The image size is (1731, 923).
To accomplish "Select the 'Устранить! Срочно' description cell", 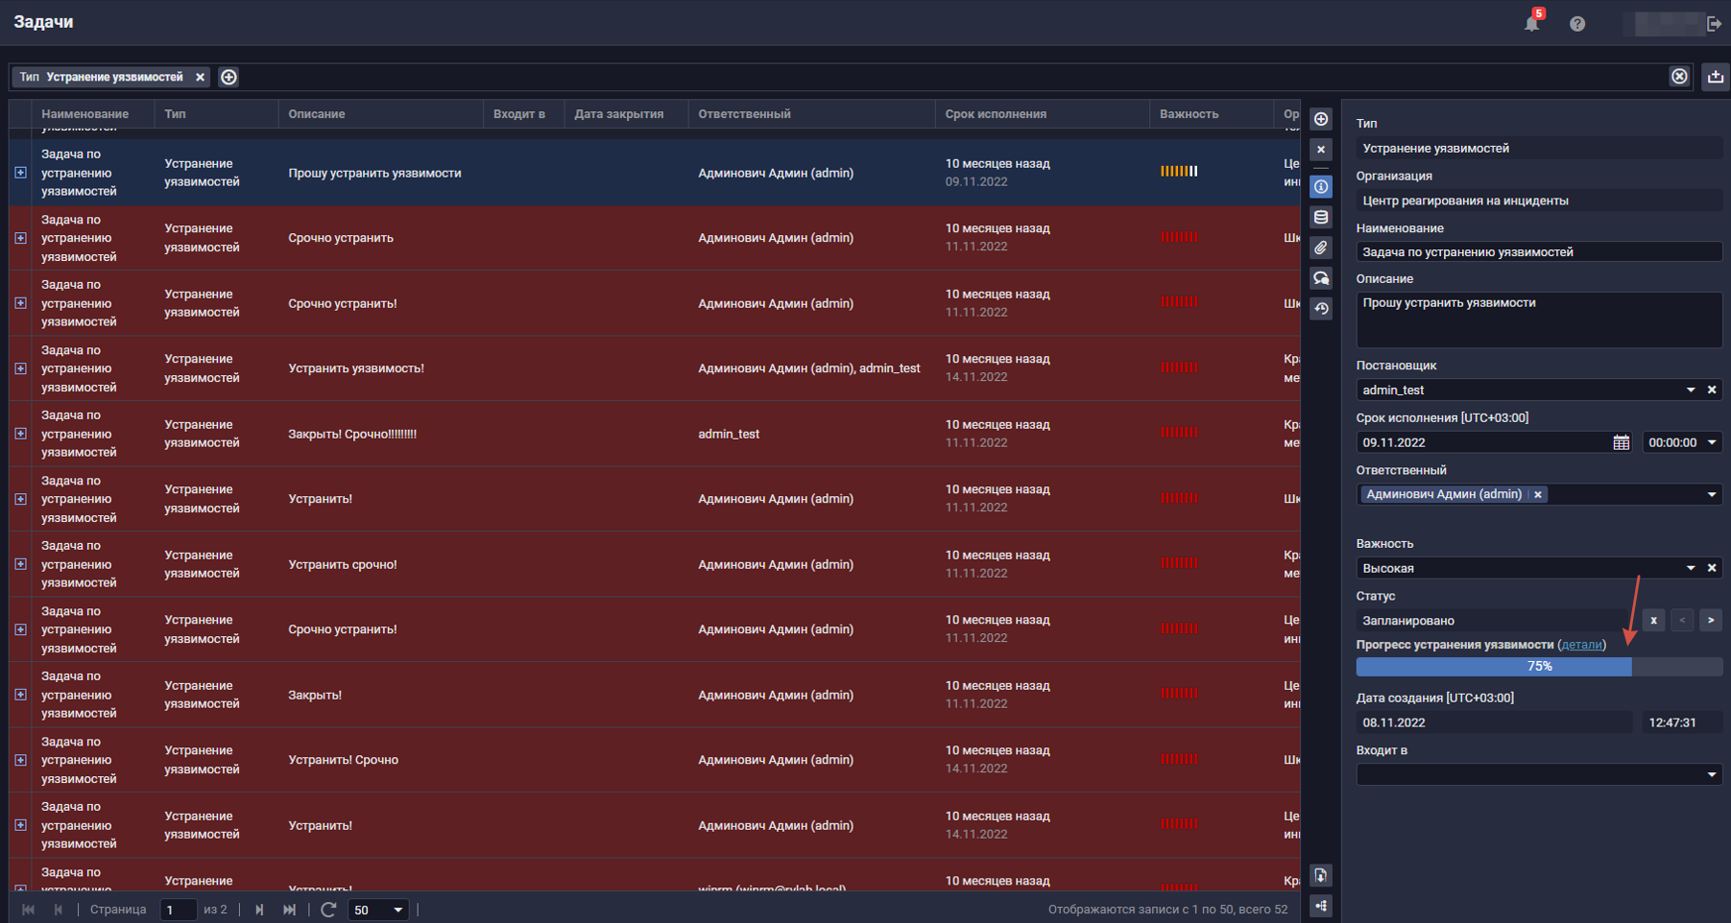I will [380, 760].
